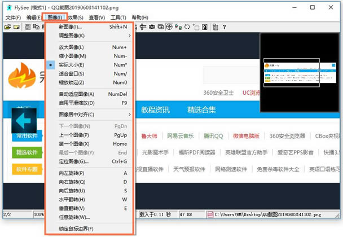This screenshot has width=343, height=237.
Task: Click the new selection square toolbar icon
Action: click(x=196, y=27)
